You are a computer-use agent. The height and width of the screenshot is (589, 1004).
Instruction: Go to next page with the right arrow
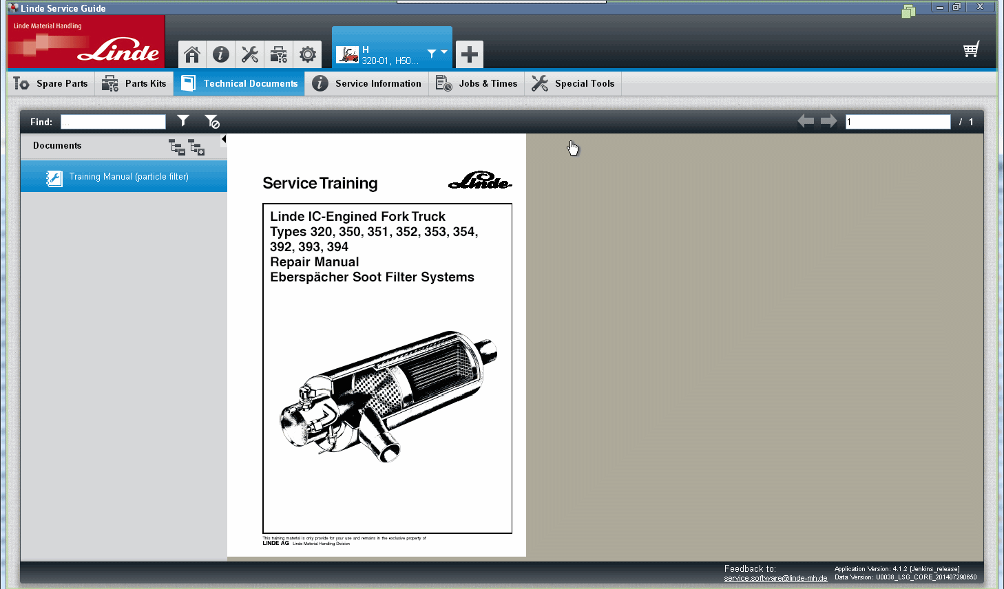click(828, 120)
